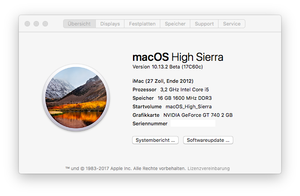Click the round High Sierra mountain icon

pyautogui.click(x=76, y=97)
